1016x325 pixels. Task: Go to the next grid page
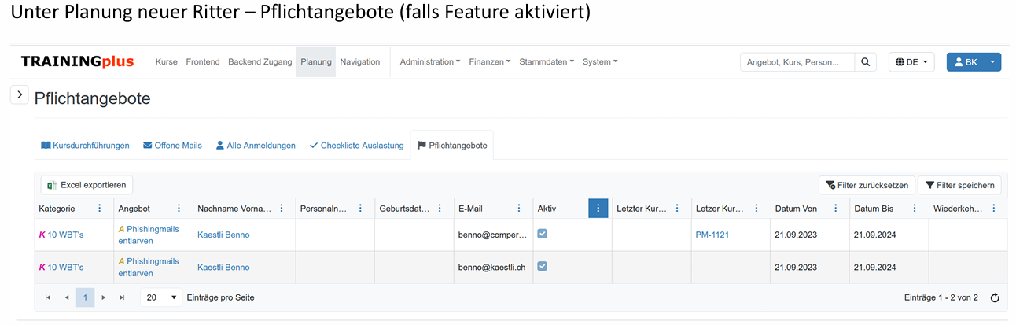(x=104, y=297)
